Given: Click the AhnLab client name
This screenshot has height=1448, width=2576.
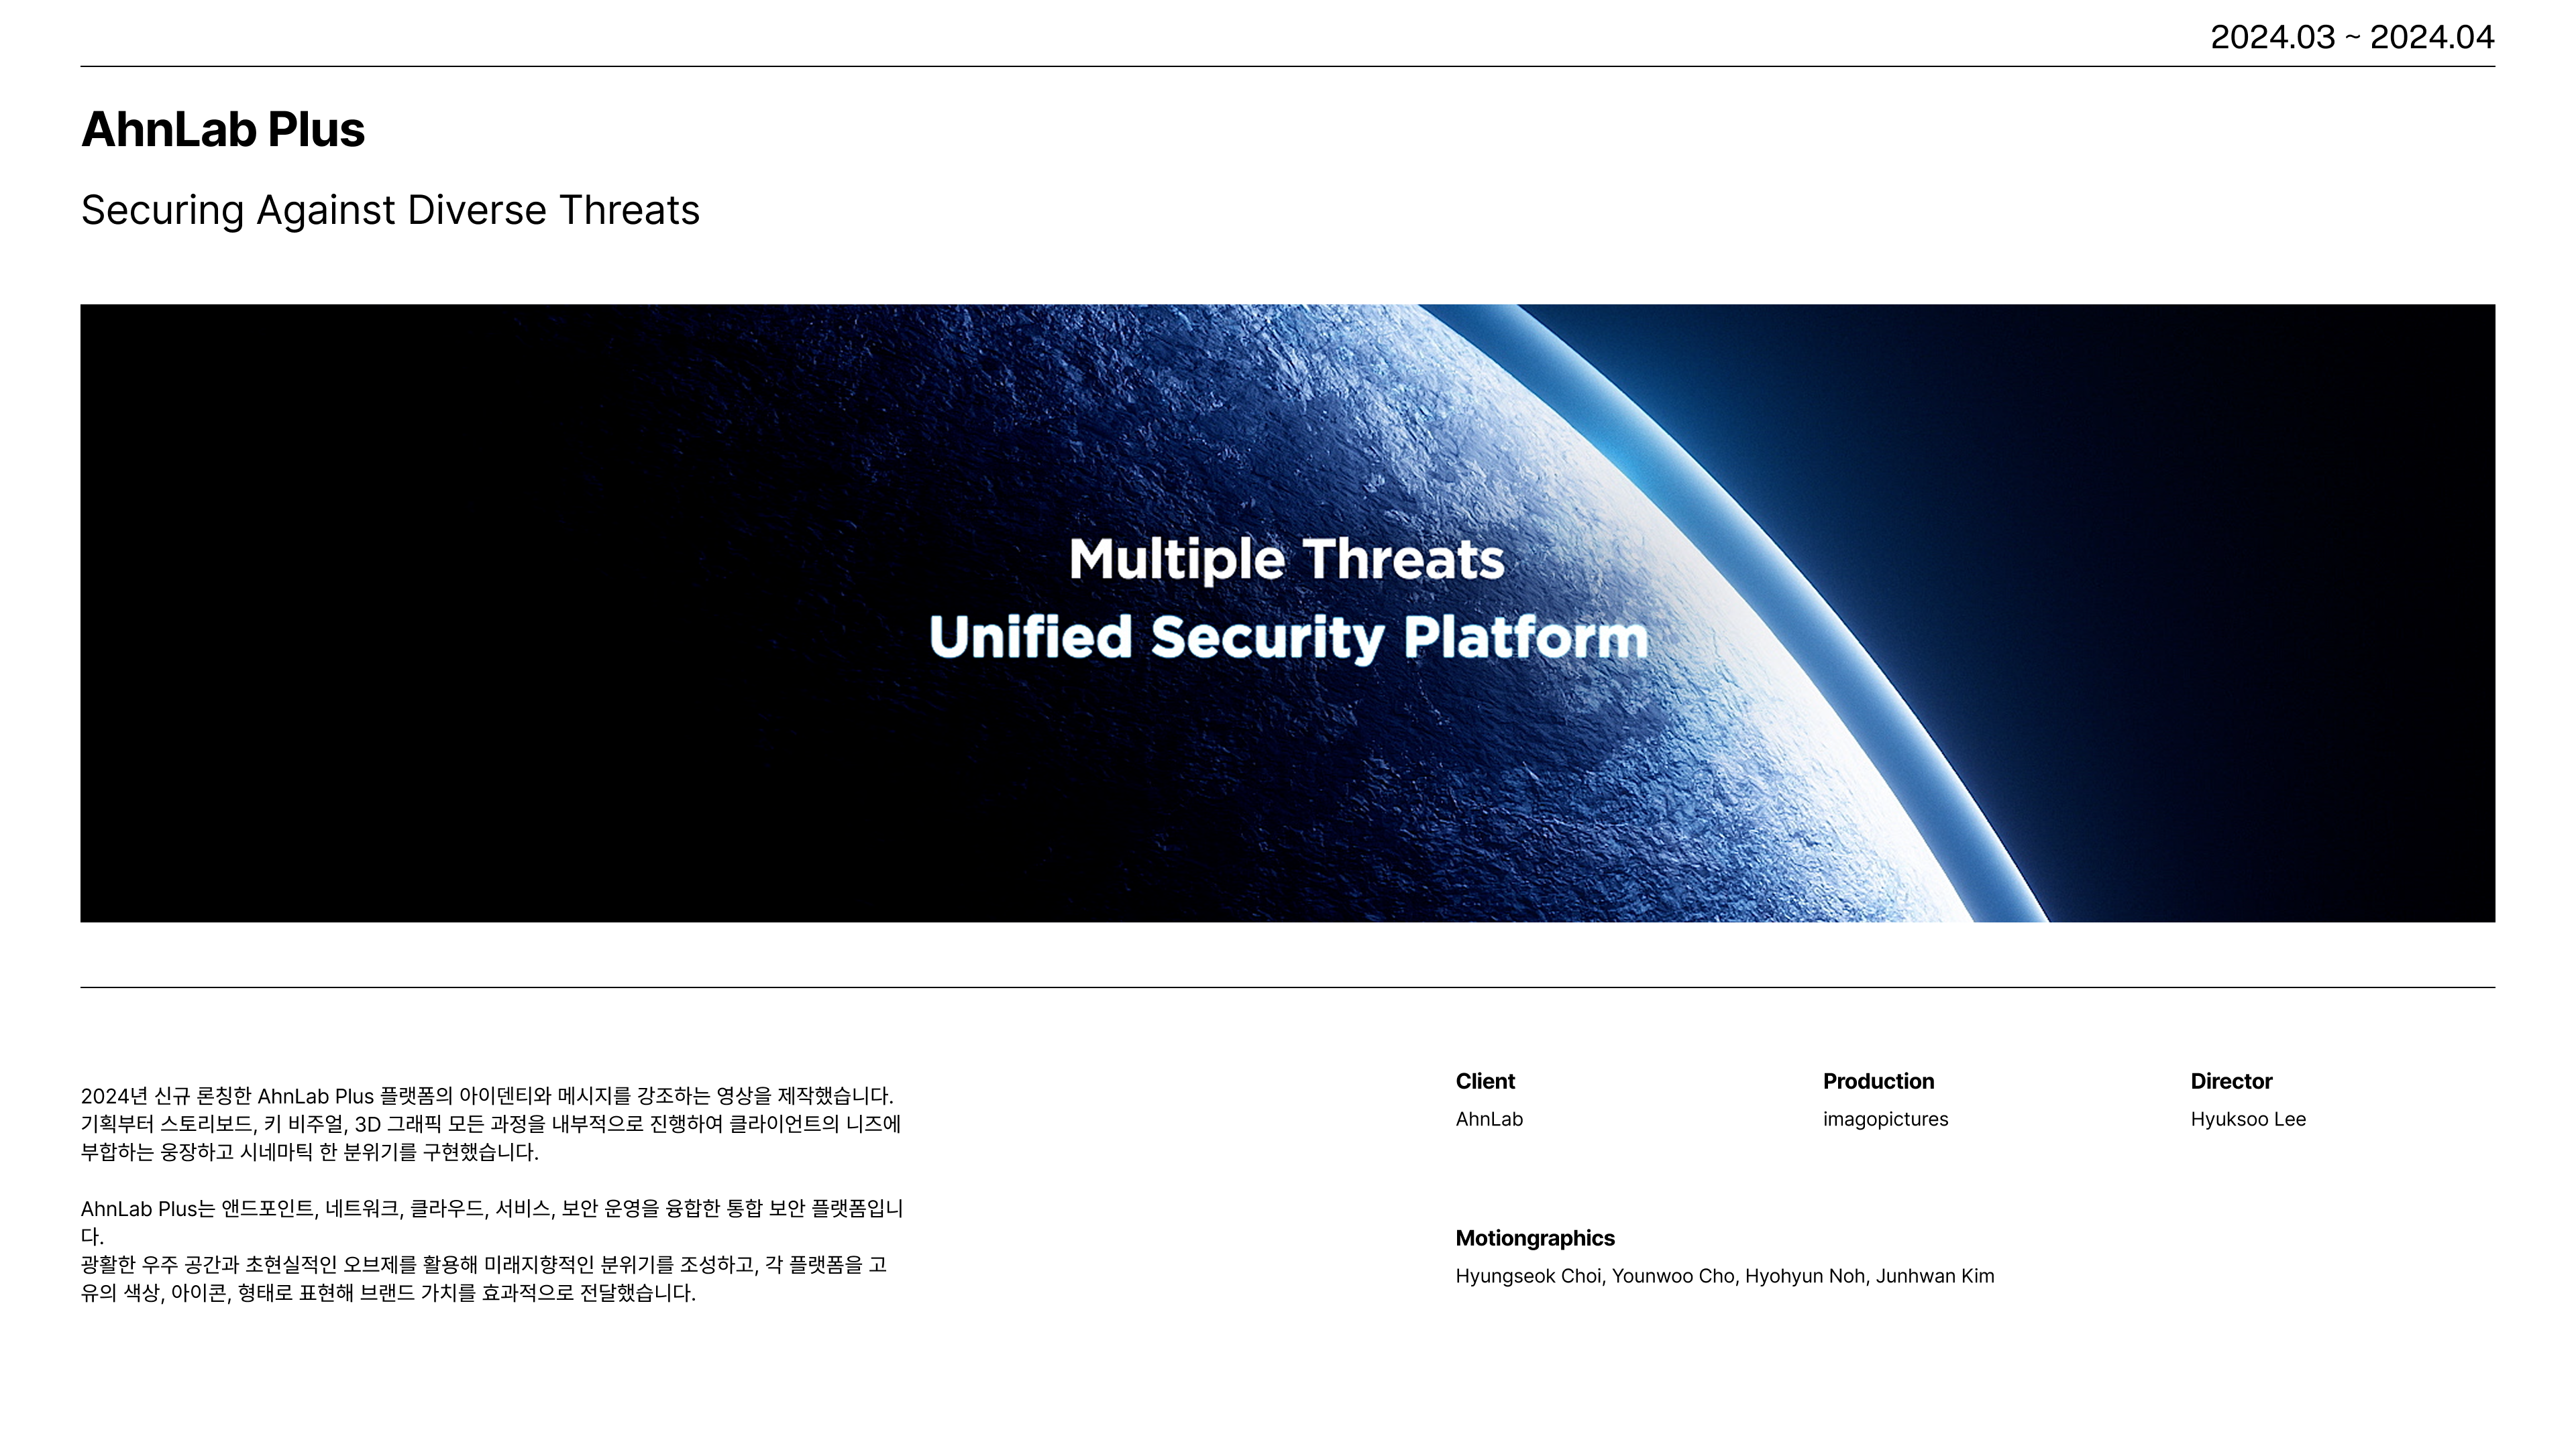Looking at the screenshot, I should 1489,1120.
